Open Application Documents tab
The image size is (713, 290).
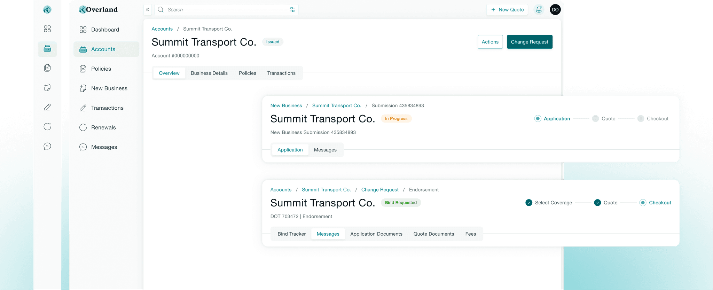point(376,234)
